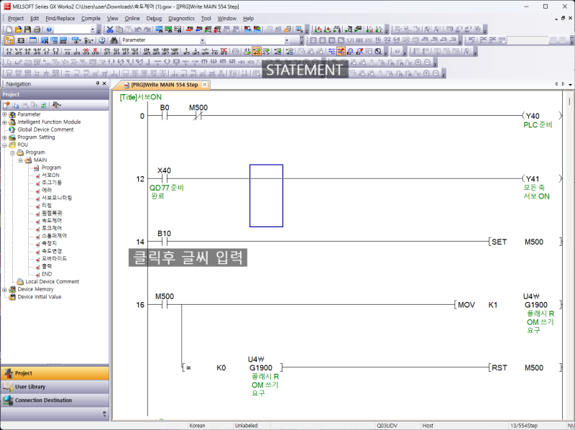This screenshot has width=575, height=430.
Task: Click the refresh icon in Project panel toolbar
Action: pos(43,105)
